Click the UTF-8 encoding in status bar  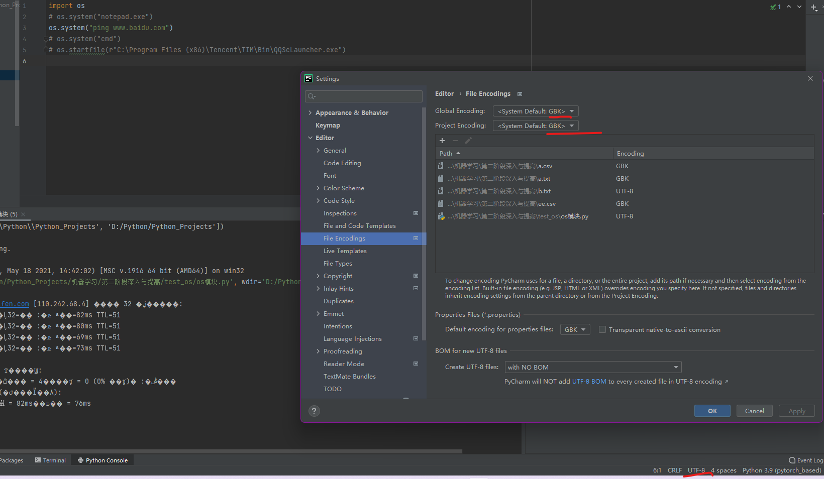[696, 470]
